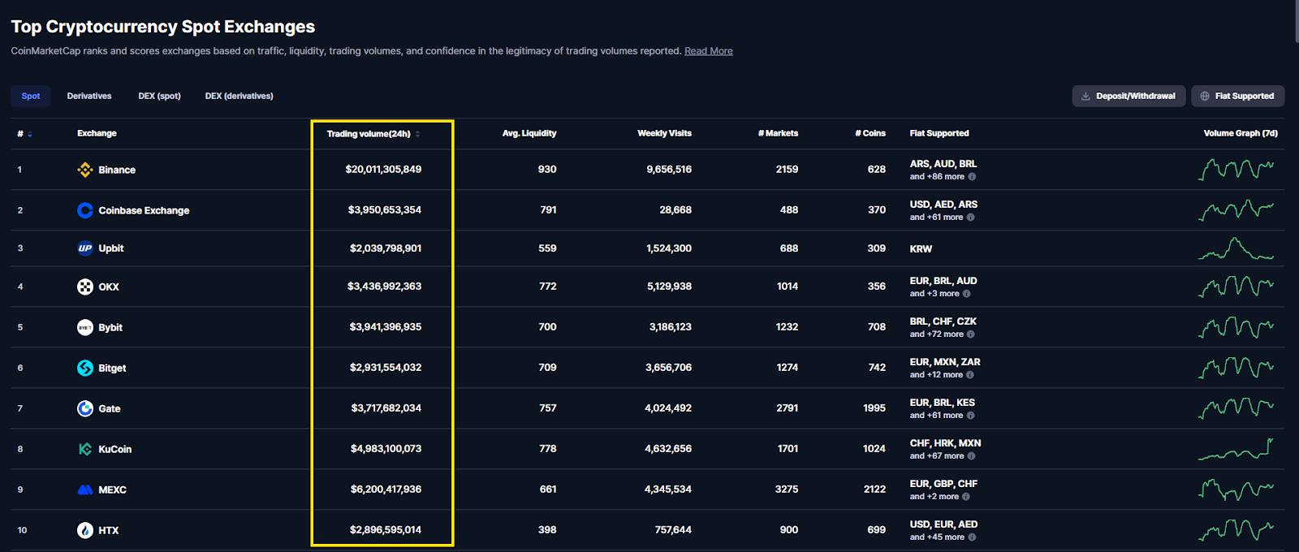Click info icon beside OKX's +3 more
The height and width of the screenshot is (552, 1299).
coord(966,294)
